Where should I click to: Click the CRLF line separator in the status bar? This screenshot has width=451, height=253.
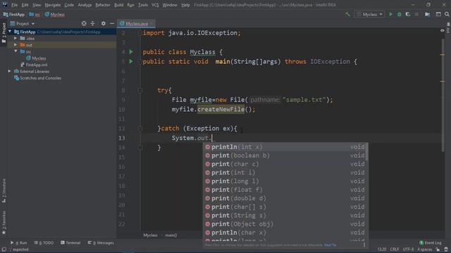pos(395,249)
